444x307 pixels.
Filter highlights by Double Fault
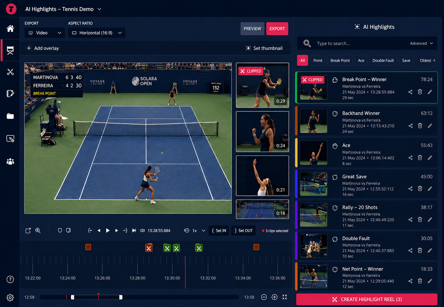coord(383,60)
